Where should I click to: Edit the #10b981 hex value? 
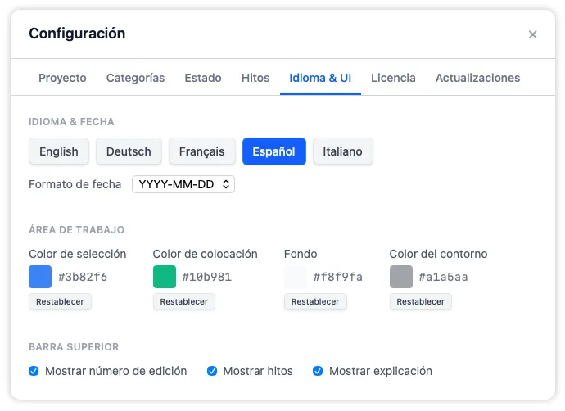point(207,277)
